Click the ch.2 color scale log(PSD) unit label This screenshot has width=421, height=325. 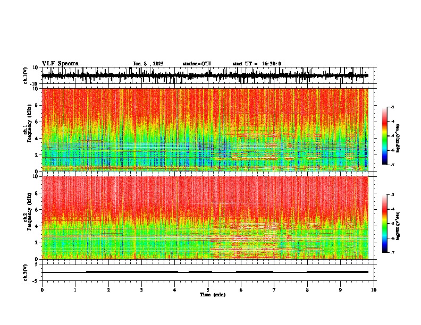398,226
